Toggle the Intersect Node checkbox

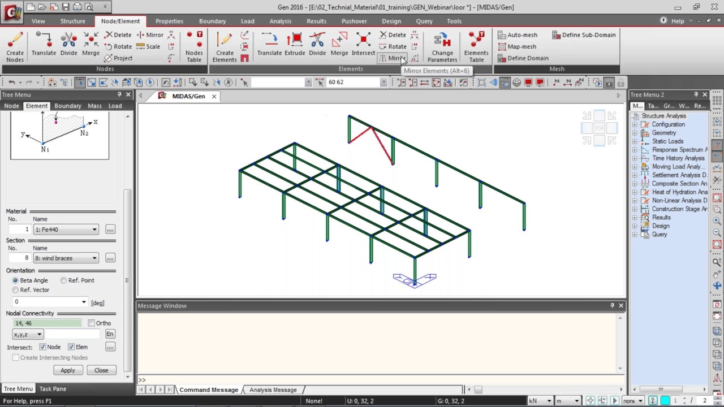click(42, 347)
